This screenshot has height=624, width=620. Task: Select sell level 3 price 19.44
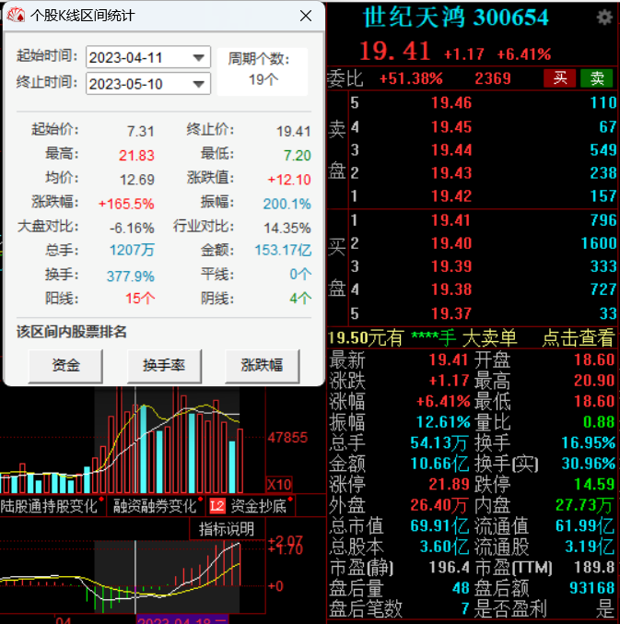pos(451,150)
